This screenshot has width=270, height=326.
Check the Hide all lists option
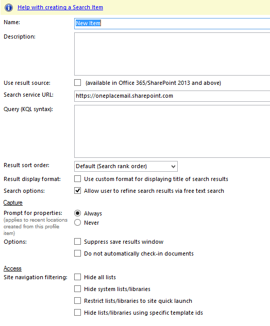[78, 277]
